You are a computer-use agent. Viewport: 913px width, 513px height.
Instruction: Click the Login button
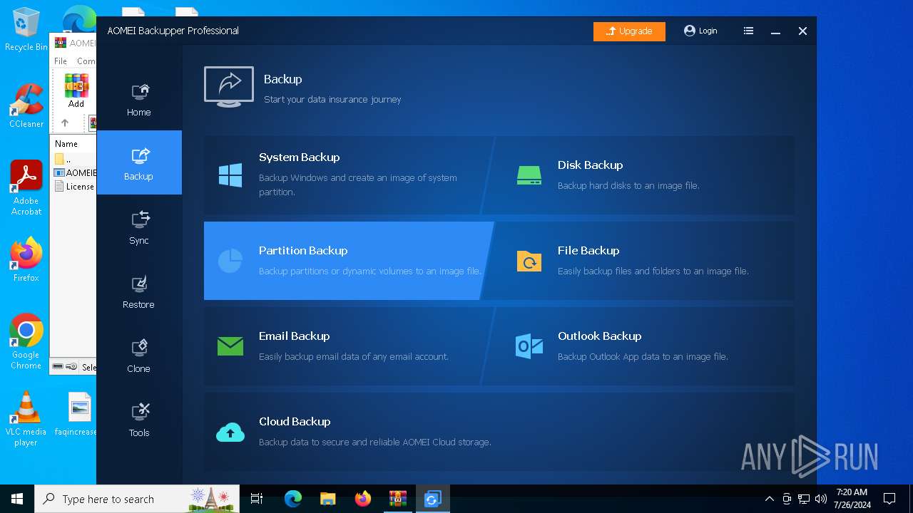(x=700, y=31)
